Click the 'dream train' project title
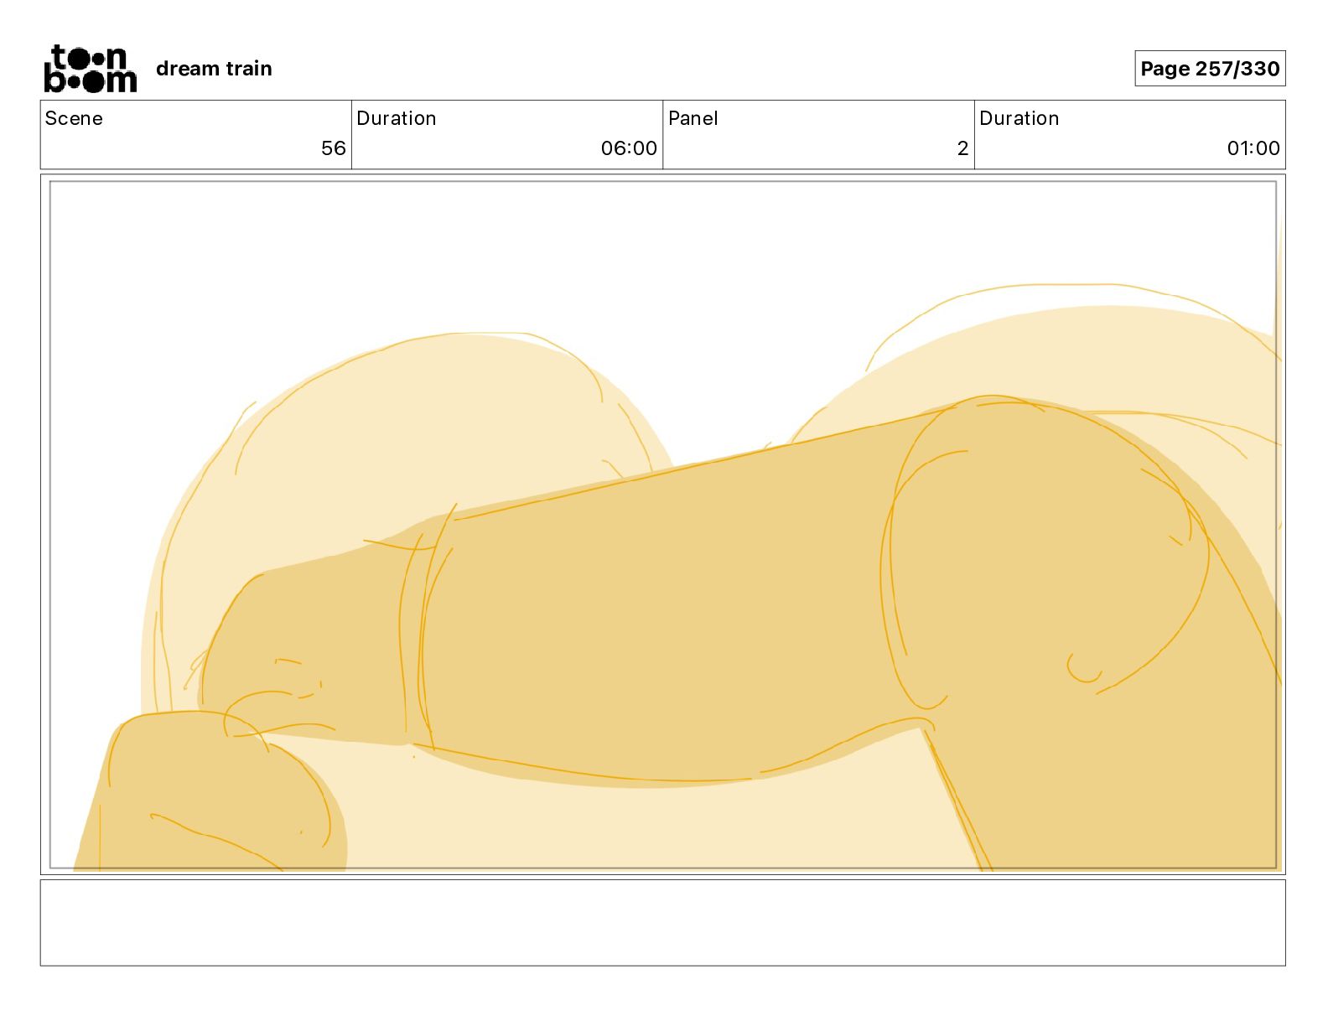This screenshot has width=1328, height=1026. pos(214,69)
